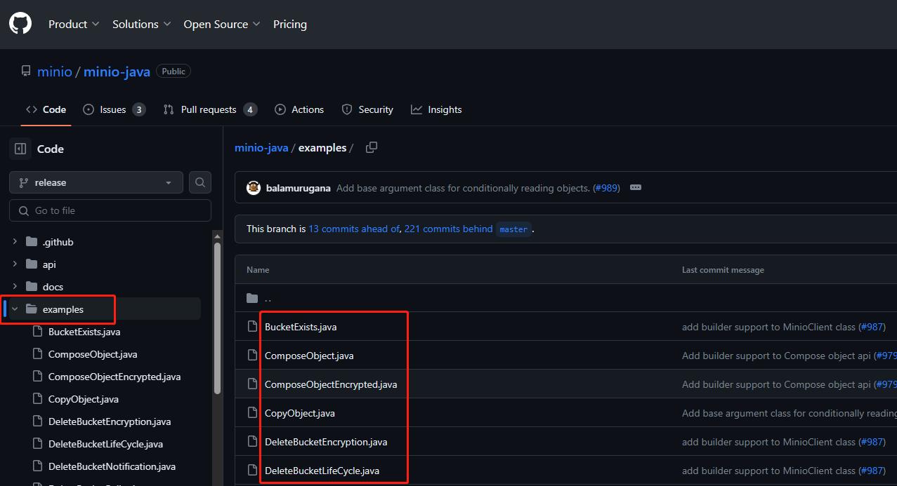Open the Solutions dropdown menu
Viewport: 897px width, 486px height.
click(x=142, y=24)
